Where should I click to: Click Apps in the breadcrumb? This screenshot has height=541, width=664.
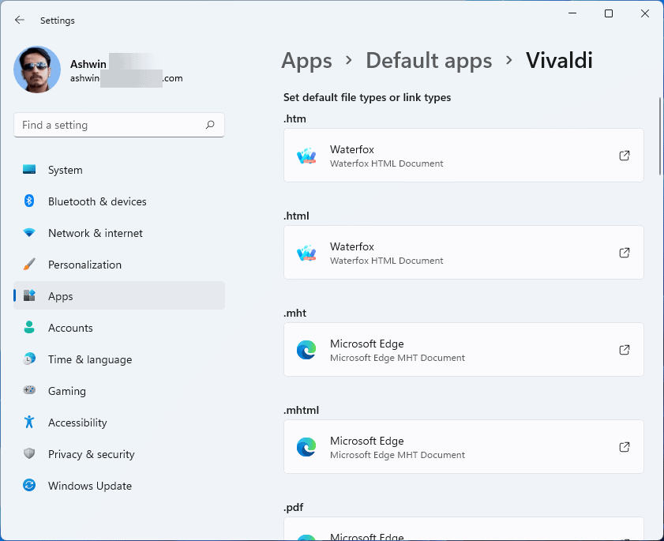pos(306,61)
